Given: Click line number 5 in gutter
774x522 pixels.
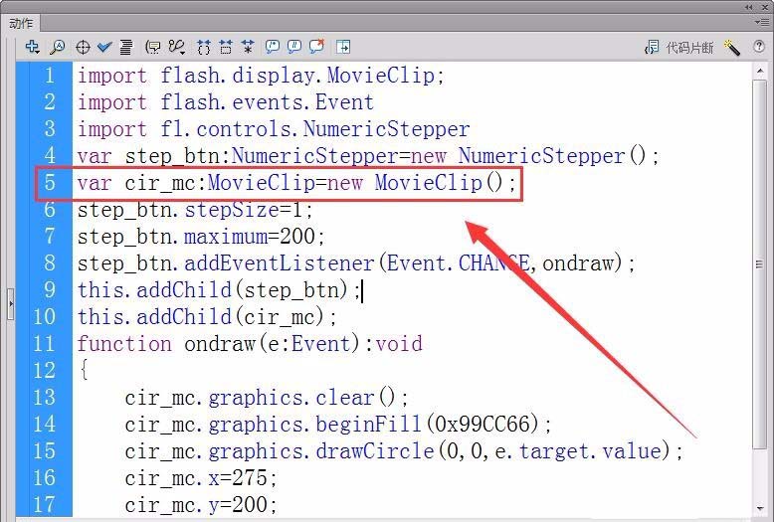Looking at the screenshot, I should coord(50,183).
